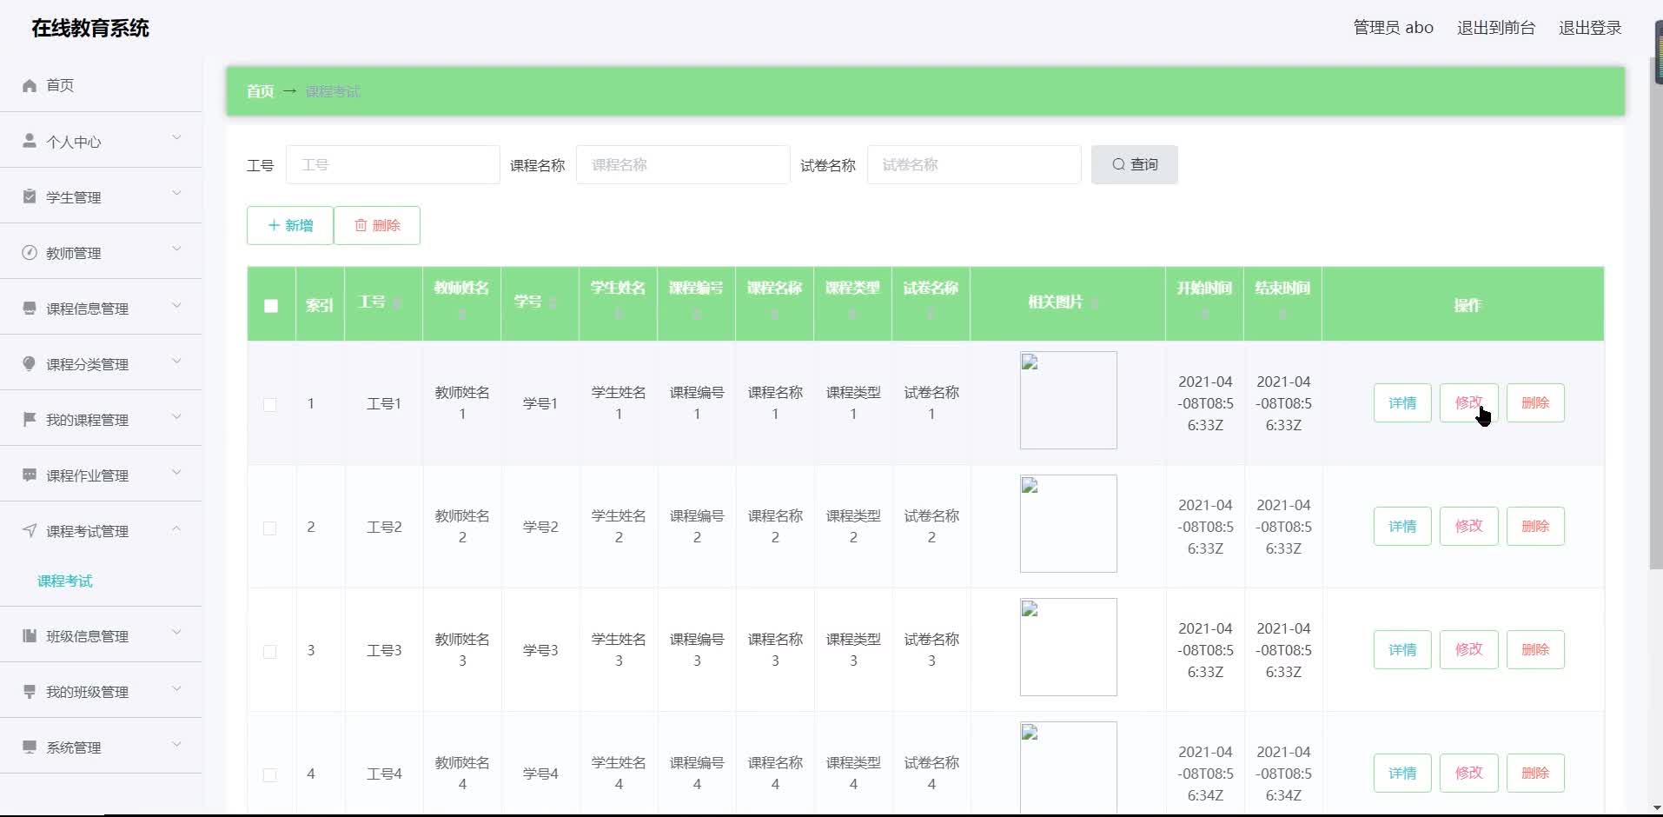The height and width of the screenshot is (817, 1663).
Task: Collapse the 课程考试管理 menu chevron
Action: tap(176, 528)
